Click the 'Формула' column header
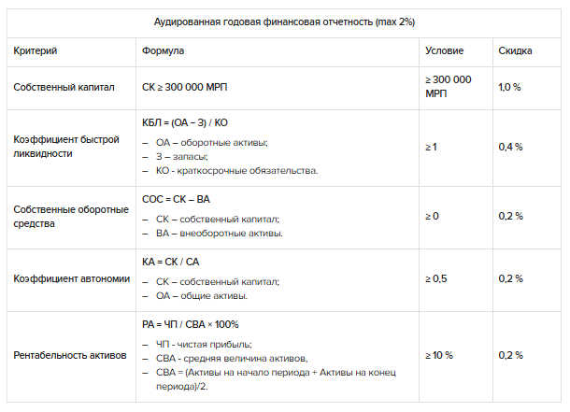570x412 pixels. [164, 50]
